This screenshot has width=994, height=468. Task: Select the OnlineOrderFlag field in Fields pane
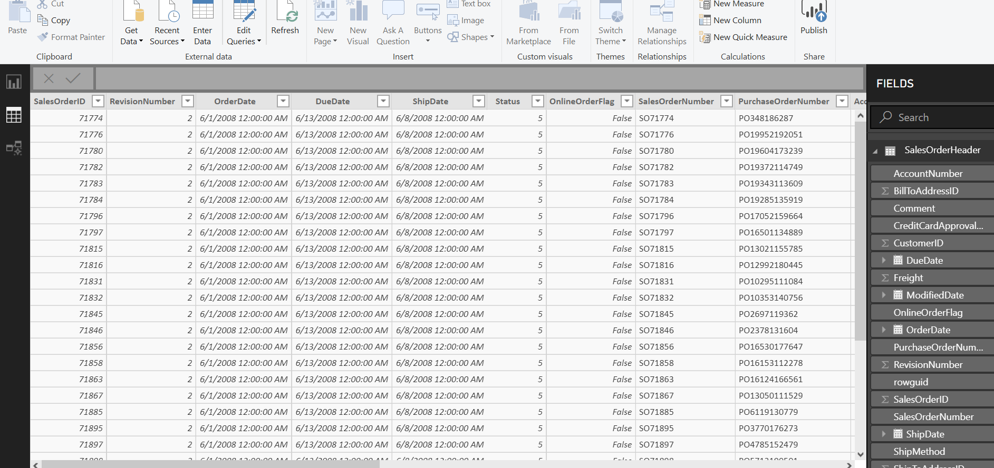932,312
